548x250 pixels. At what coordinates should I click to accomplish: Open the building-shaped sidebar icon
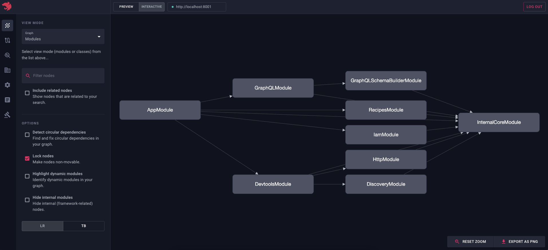7,70
